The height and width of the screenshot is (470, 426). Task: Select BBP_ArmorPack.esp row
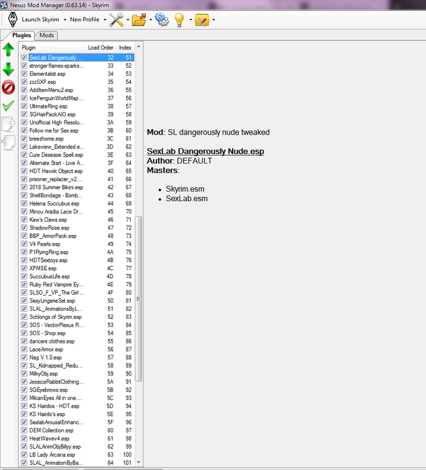tap(77, 236)
